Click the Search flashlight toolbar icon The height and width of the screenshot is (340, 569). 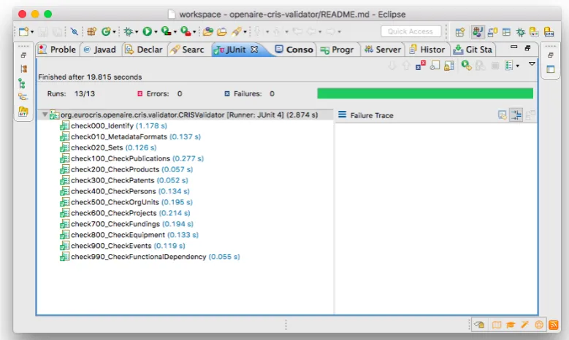pos(236,31)
